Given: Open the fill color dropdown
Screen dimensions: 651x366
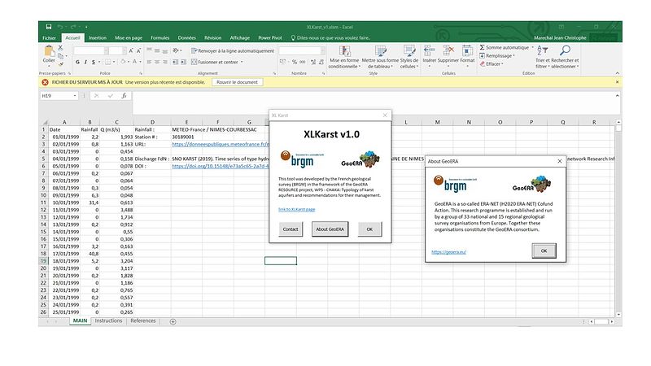Looking at the screenshot, I should click(x=129, y=62).
